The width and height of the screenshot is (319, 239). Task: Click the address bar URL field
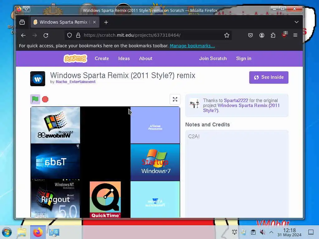coord(148,35)
